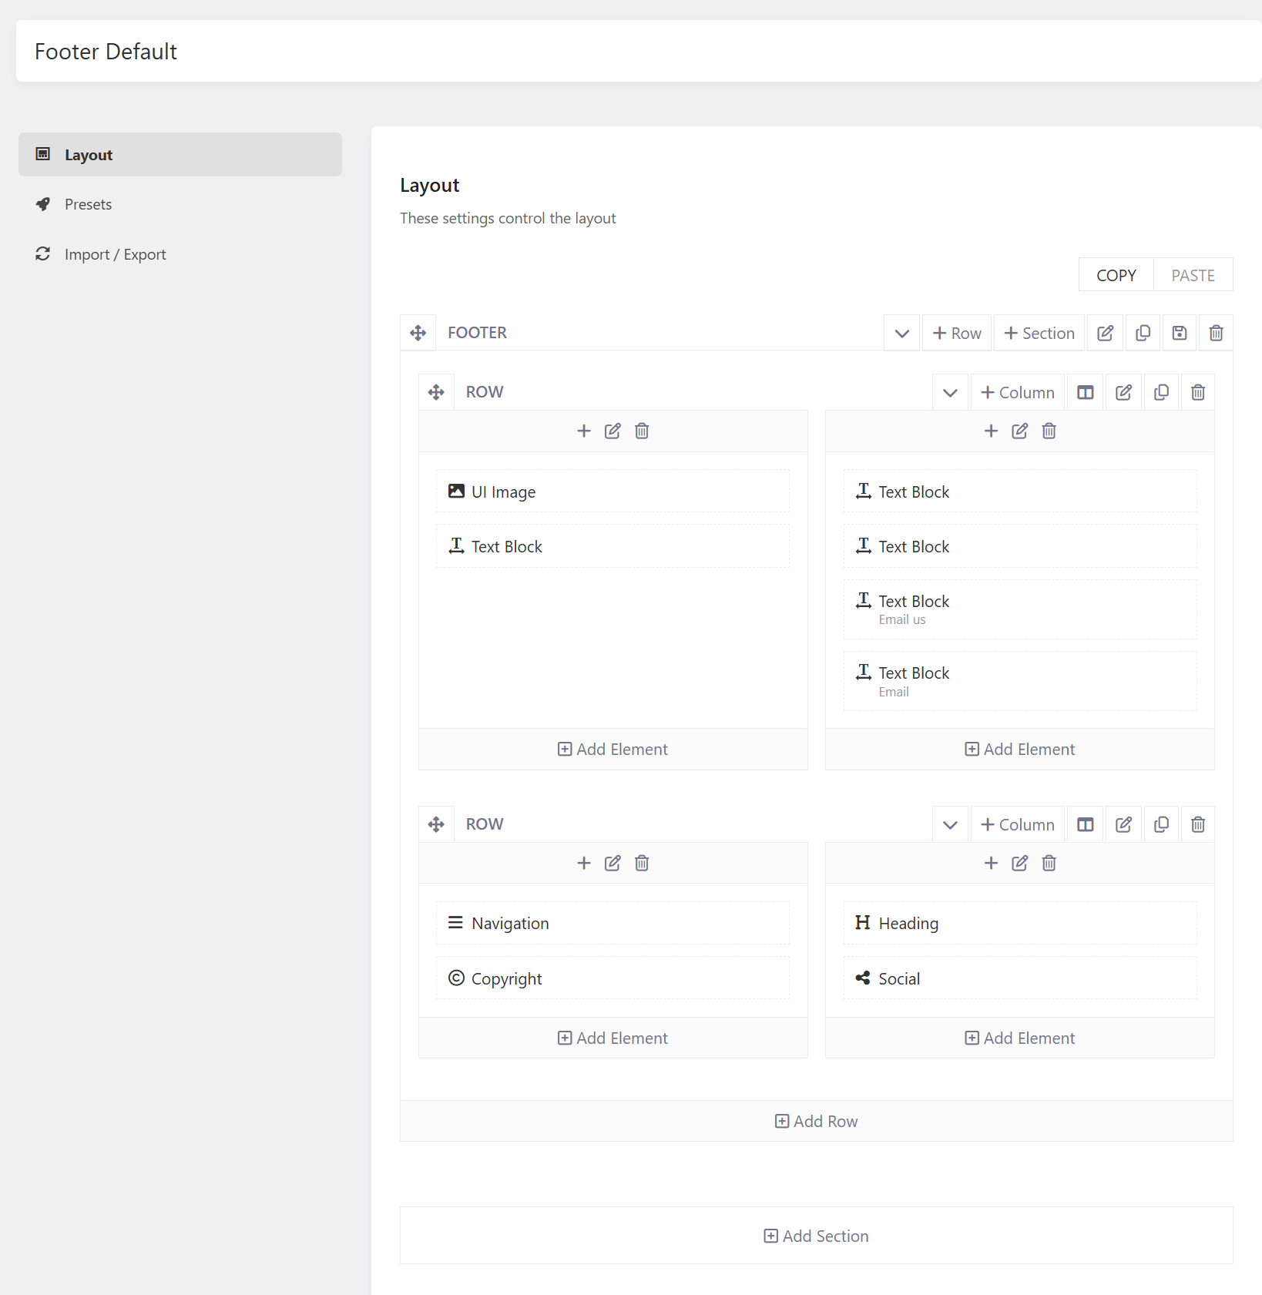
Task: Open the Presets tab in sidebar
Action: 88,204
